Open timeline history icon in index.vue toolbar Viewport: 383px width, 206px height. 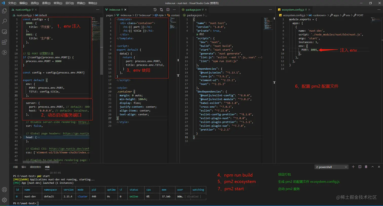pyautogui.click(x=155, y=10)
